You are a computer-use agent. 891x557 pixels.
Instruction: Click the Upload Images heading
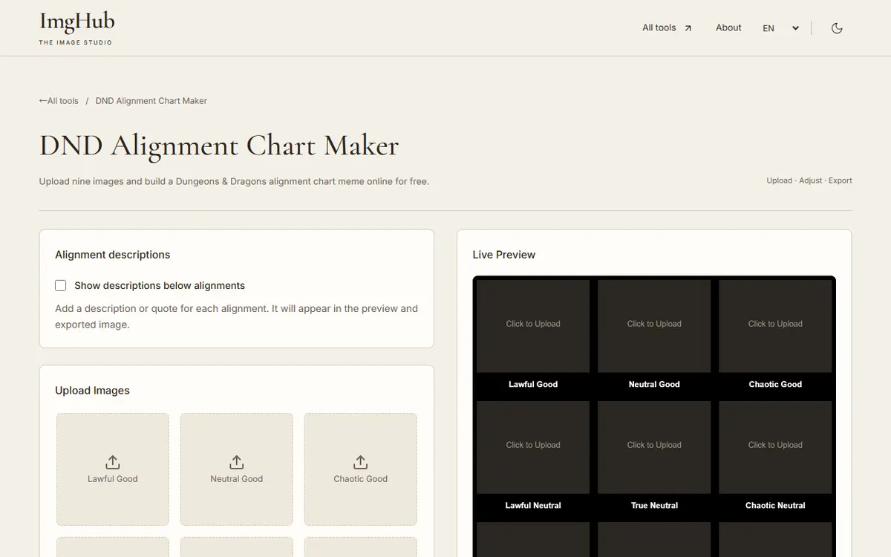coord(92,391)
